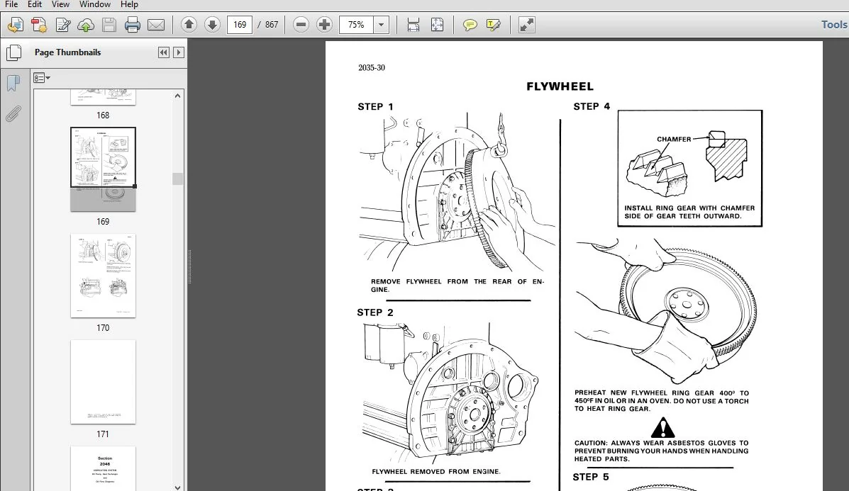The width and height of the screenshot is (849, 491).
Task: Open the File menu
Action: [x=11, y=4]
